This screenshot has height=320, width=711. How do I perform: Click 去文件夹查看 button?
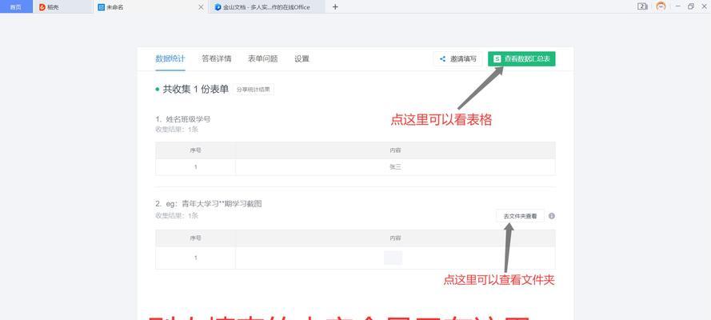coord(520,216)
